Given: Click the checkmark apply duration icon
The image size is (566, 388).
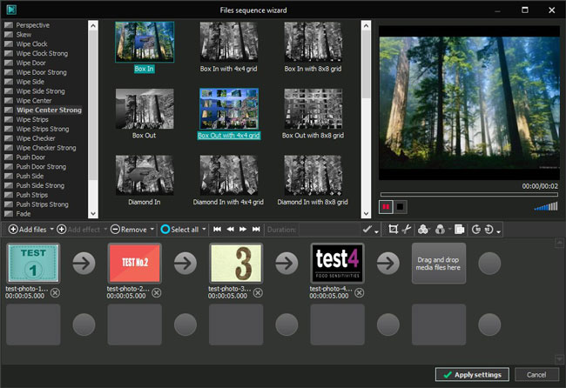Looking at the screenshot, I should click(x=367, y=230).
